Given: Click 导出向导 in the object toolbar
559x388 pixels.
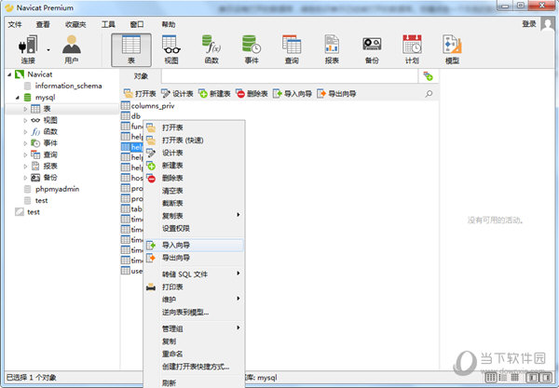Looking at the screenshot, I should pos(336,94).
